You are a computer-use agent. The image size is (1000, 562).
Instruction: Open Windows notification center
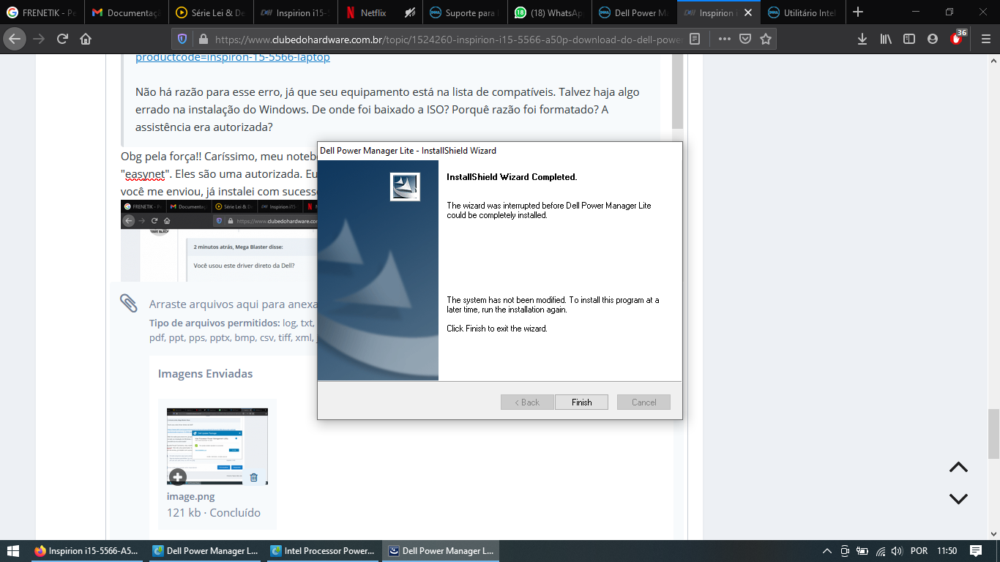(x=976, y=551)
